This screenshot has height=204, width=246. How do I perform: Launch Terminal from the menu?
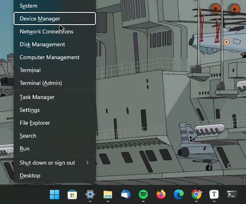click(55, 70)
